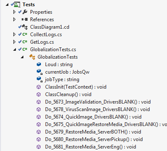
Task: Click the private field icon for currentJob
Action: 39,72
